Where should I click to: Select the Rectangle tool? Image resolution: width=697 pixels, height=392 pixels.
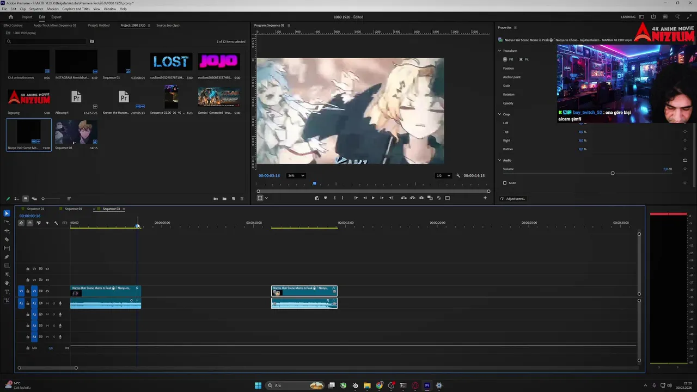click(7, 266)
